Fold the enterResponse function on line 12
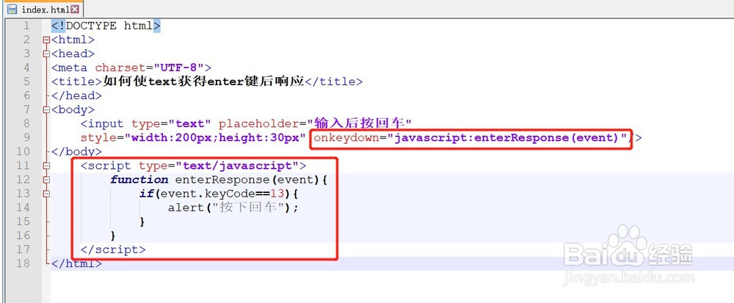Viewport: 734px width, 303px height. click(46, 180)
